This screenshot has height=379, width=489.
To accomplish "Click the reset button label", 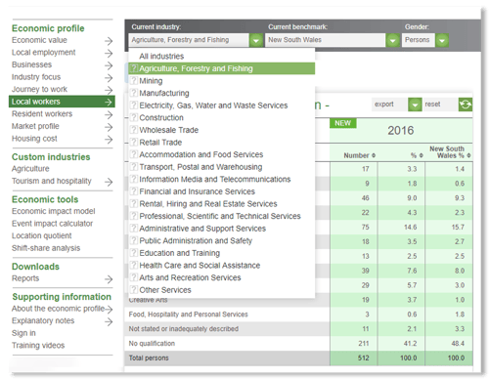I will (x=432, y=105).
